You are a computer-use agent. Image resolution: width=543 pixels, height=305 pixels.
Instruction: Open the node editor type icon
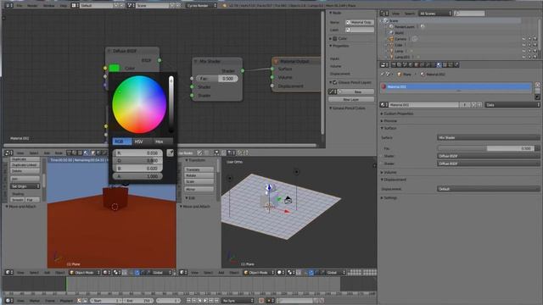coord(8,152)
